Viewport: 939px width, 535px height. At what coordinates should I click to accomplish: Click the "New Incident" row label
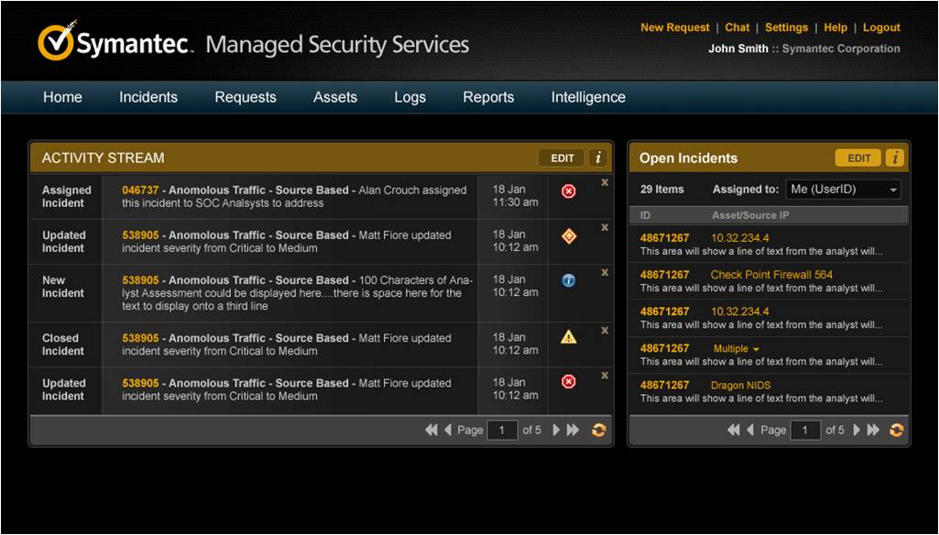[x=63, y=287]
